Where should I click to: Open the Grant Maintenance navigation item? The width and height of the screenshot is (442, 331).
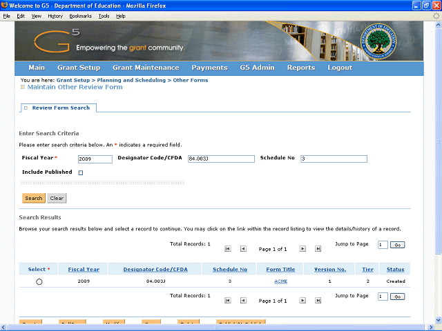click(146, 68)
